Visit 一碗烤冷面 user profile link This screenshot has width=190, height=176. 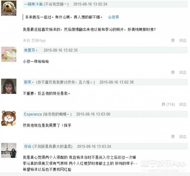(x=33, y=4)
